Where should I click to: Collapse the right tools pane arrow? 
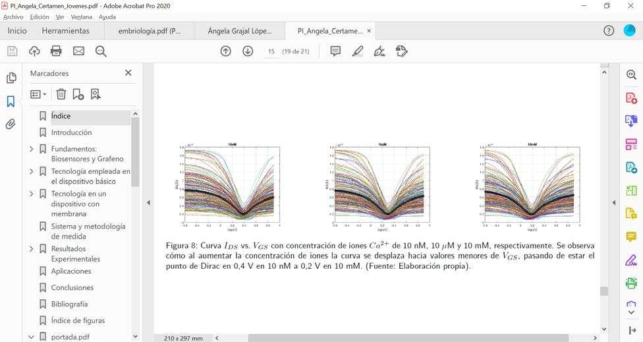pyautogui.click(x=614, y=202)
